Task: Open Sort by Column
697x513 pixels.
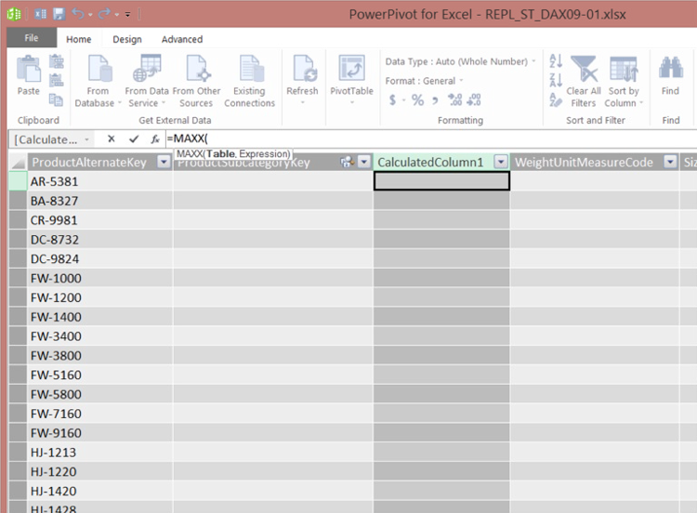Action: click(624, 82)
